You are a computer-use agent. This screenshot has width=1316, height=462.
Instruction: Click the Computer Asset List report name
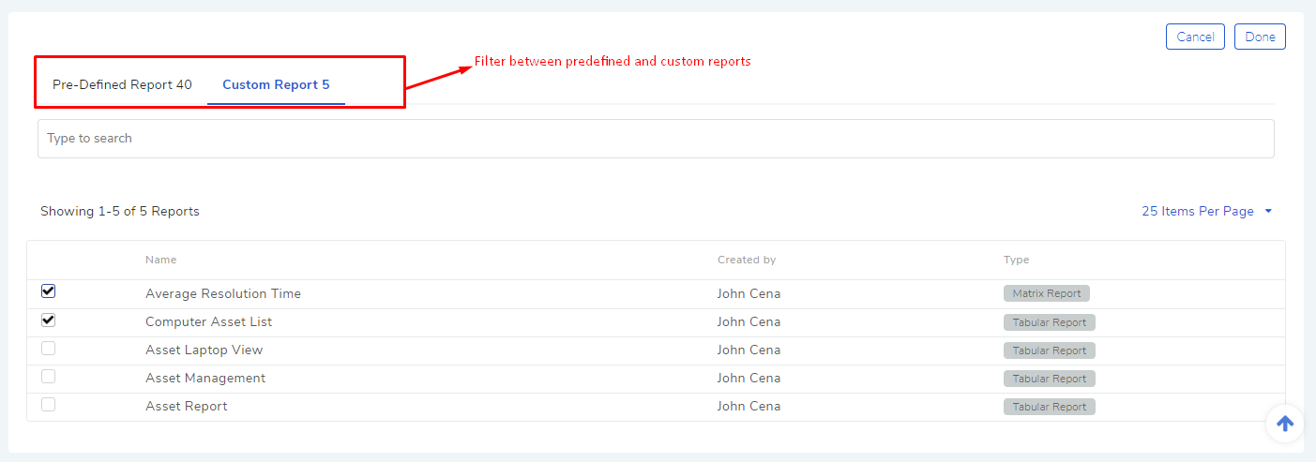(x=208, y=321)
